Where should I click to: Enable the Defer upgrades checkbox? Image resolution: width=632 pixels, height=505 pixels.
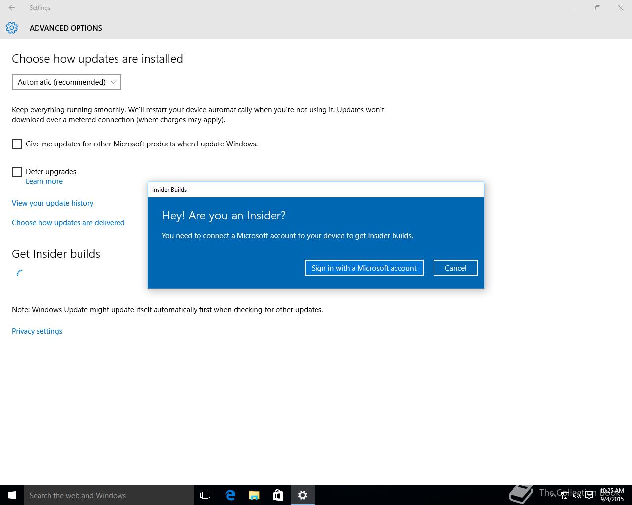point(17,172)
